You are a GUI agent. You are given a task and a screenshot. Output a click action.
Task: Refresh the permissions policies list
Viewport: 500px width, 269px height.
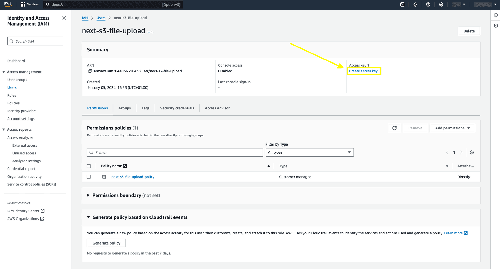point(394,128)
